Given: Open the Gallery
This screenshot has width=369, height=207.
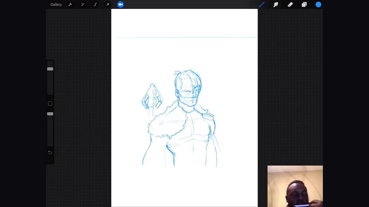Looking at the screenshot, I should [x=56, y=5].
